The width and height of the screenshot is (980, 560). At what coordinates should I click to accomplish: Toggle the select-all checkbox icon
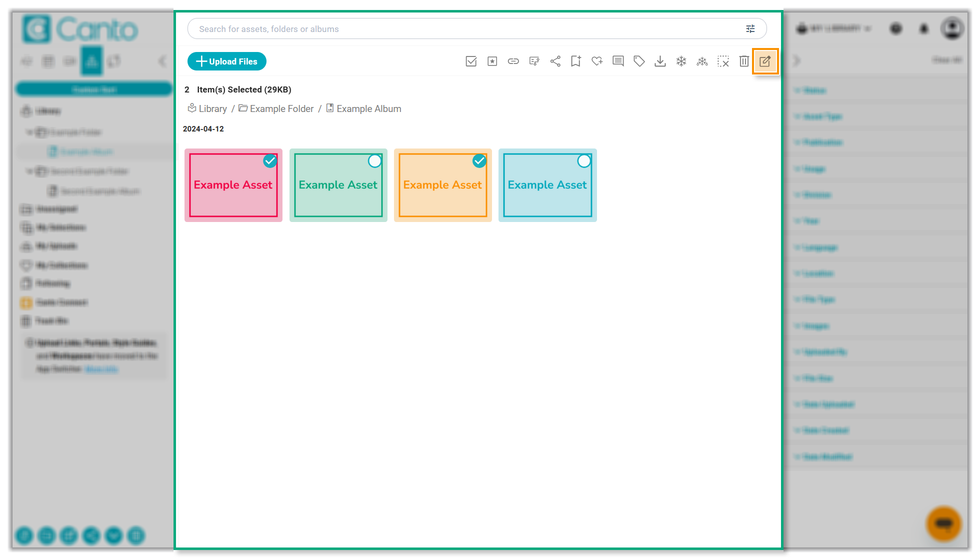pyautogui.click(x=470, y=61)
